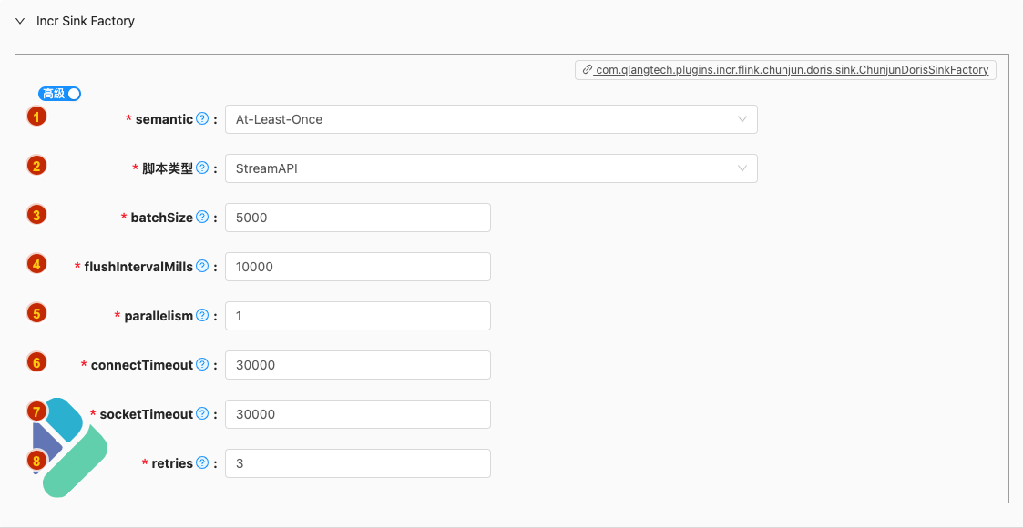The width and height of the screenshot is (1023, 528).
Task: Toggle the 高级 advanced switch
Action: click(59, 94)
